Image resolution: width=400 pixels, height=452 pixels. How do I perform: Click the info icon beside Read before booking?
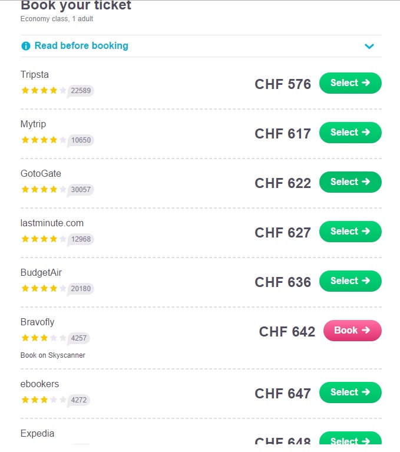(25, 46)
